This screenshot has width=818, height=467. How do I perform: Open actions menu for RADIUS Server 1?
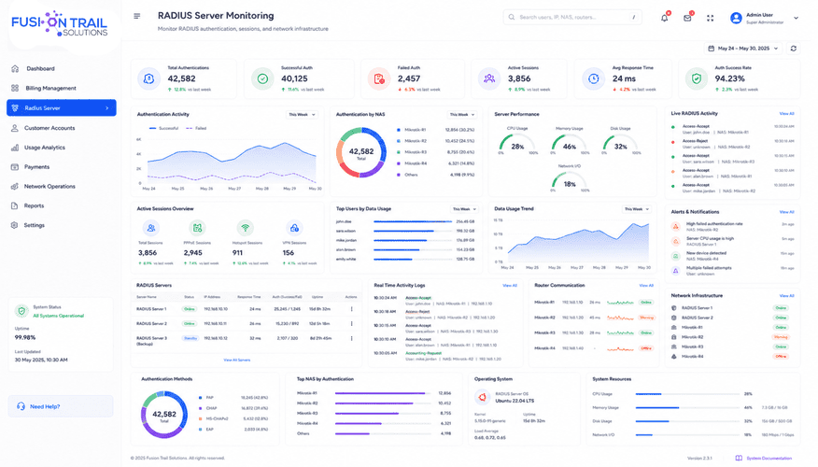click(352, 309)
